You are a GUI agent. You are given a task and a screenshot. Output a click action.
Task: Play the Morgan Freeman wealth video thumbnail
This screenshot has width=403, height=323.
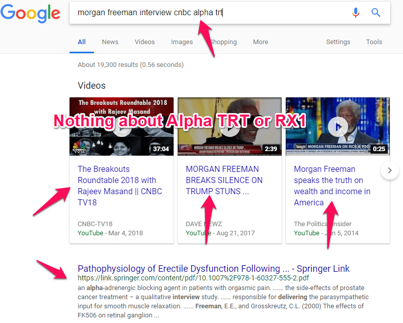click(338, 127)
